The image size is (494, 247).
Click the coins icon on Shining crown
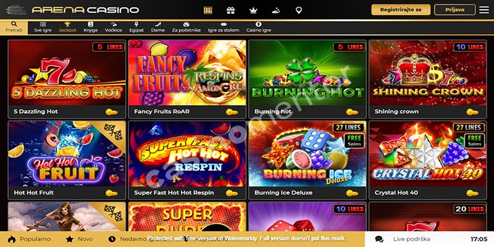click(472, 112)
